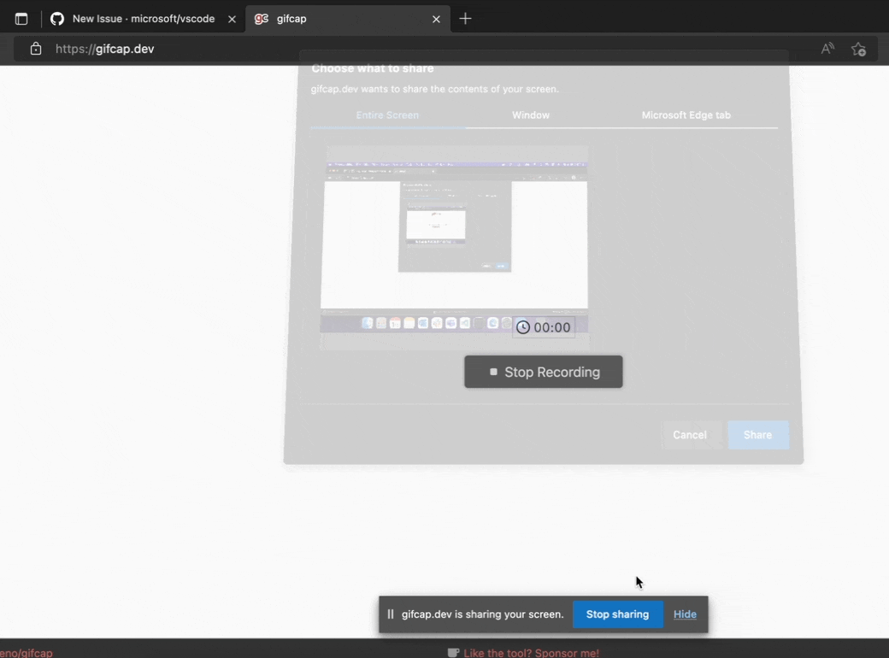The image size is (889, 658).
Task: Add this page to favorites
Action: [858, 50]
